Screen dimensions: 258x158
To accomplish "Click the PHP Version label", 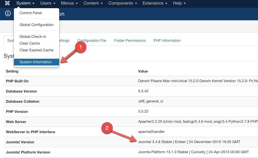I will [17, 112].
